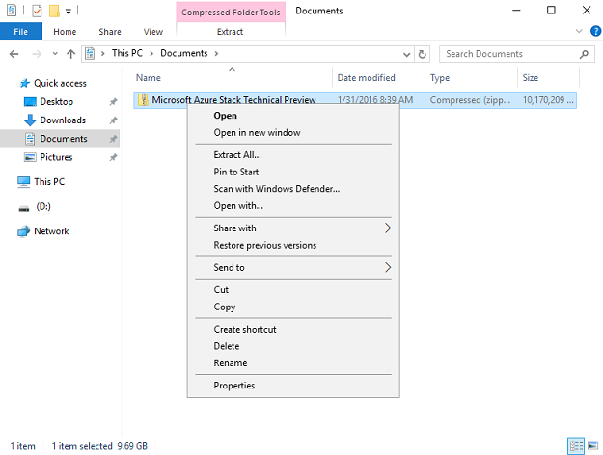Click the zipped folder file icon
Image resolution: width=603 pixels, height=455 pixels.
point(143,100)
